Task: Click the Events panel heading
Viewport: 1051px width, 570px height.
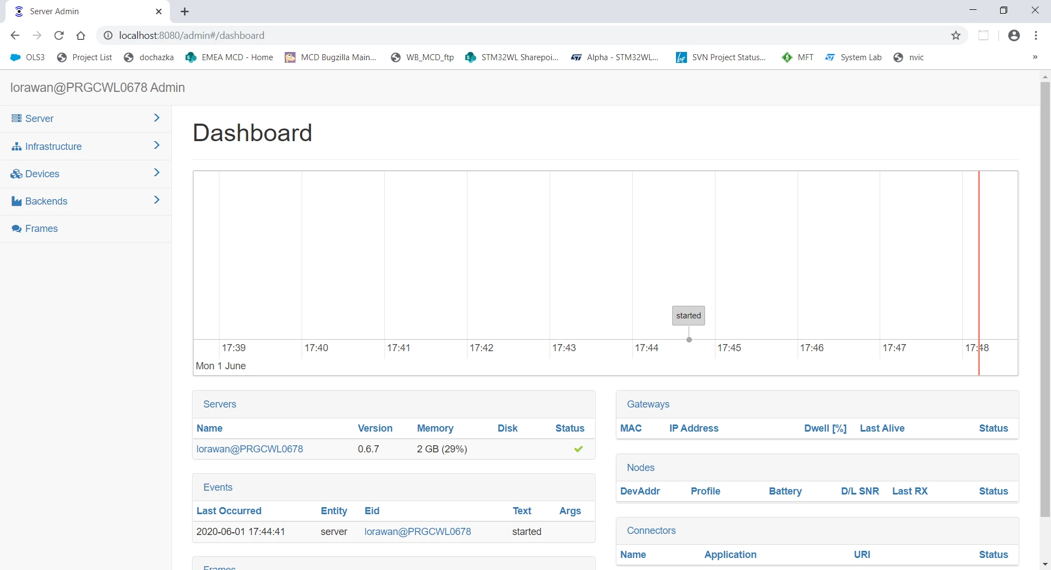Action: (218, 487)
